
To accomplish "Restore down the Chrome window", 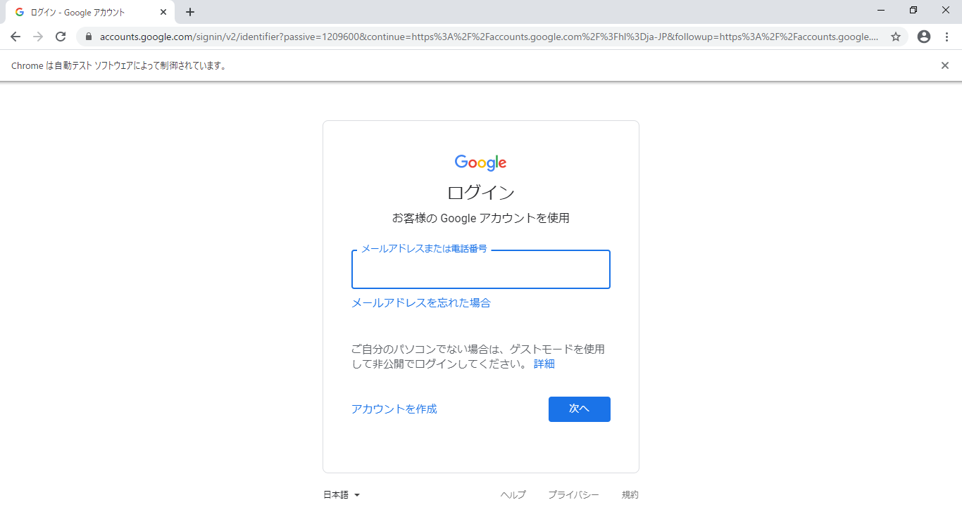I will (913, 10).
